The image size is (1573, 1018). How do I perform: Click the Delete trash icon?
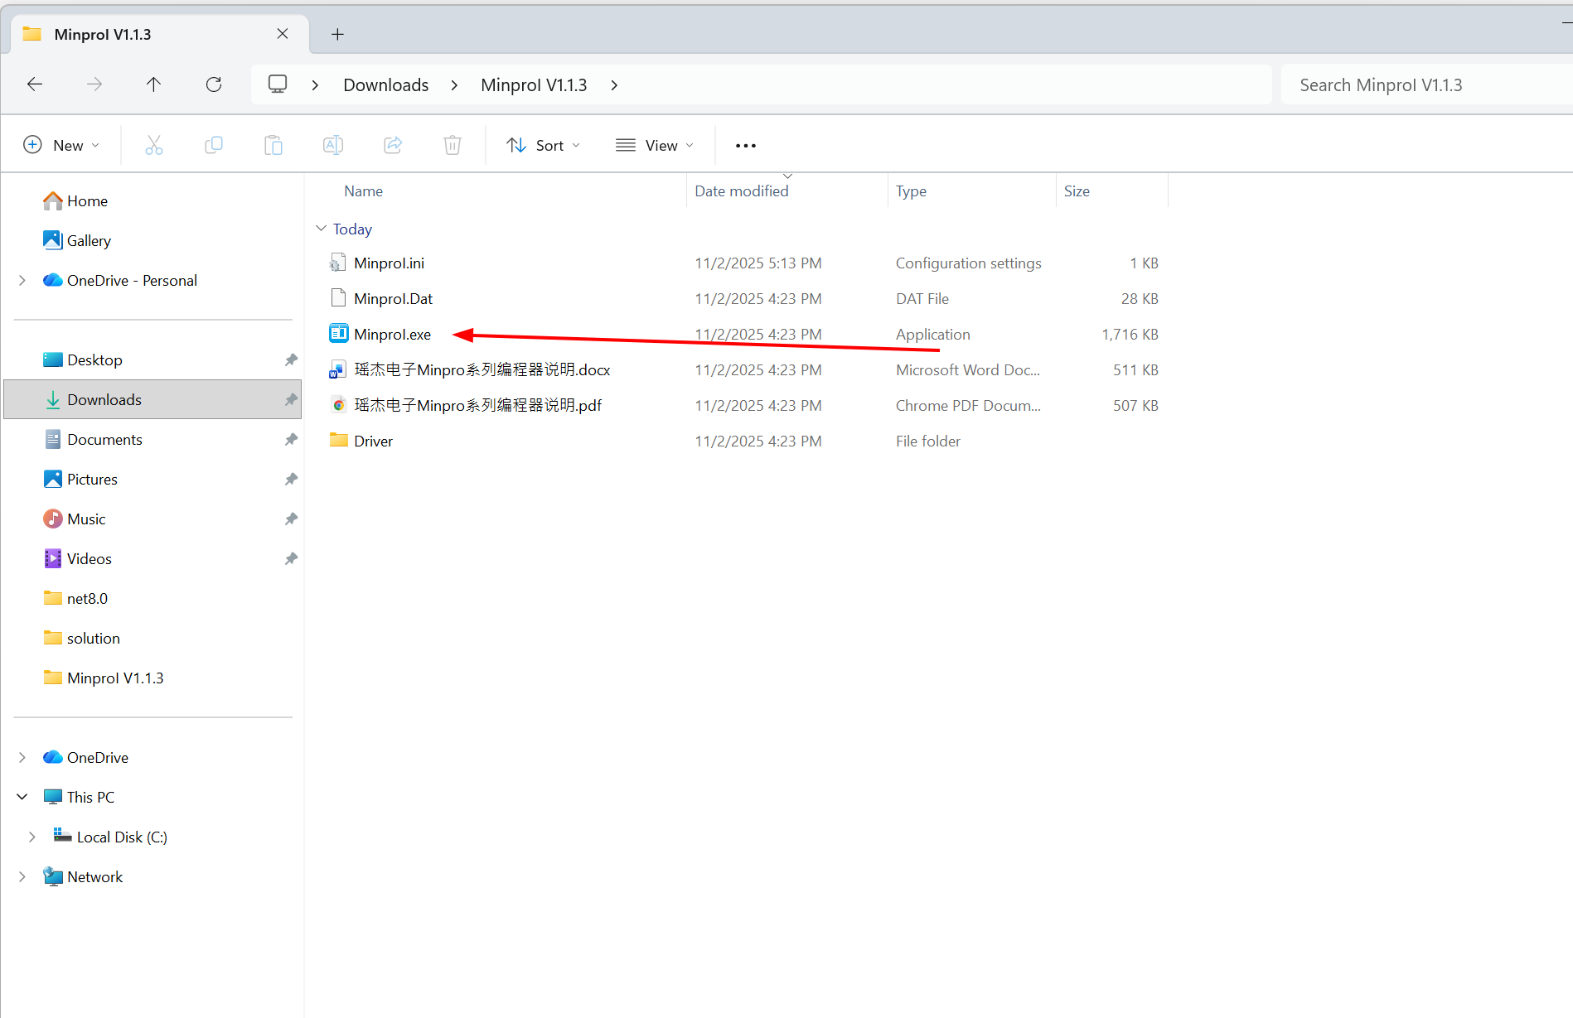(x=453, y=146)
